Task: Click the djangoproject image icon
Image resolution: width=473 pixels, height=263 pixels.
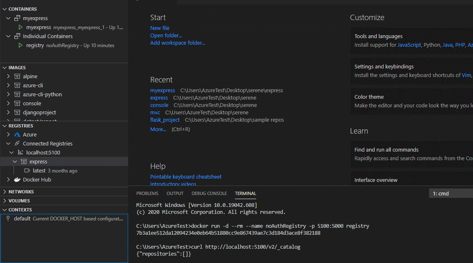Action: (x=17, y=113)
